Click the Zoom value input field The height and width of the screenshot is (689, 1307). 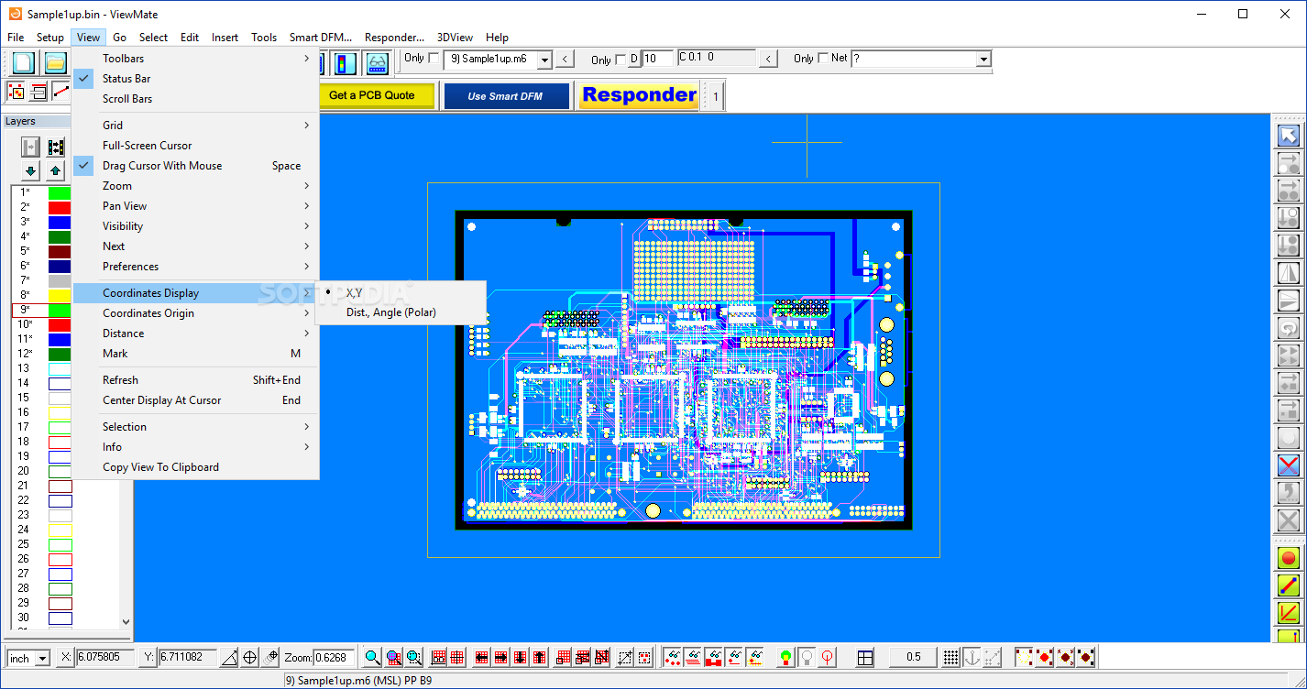[x=334, y=658]
